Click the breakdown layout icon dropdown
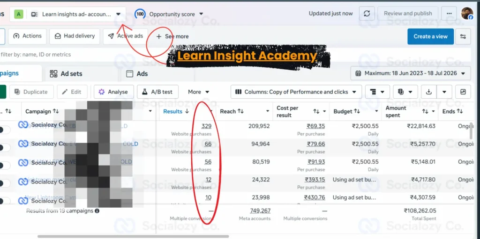480x239 pixels. tap(377, 92)
